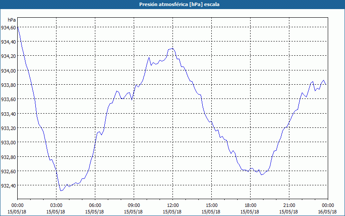Select the 934,20 y-axis value

(x=8, y=56)
